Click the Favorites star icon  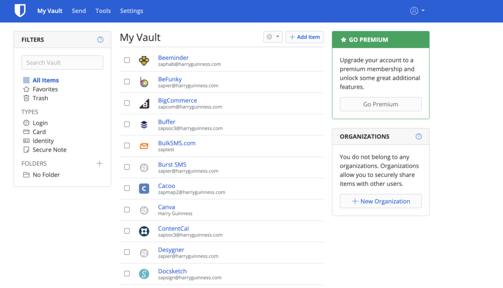point(26,89)
